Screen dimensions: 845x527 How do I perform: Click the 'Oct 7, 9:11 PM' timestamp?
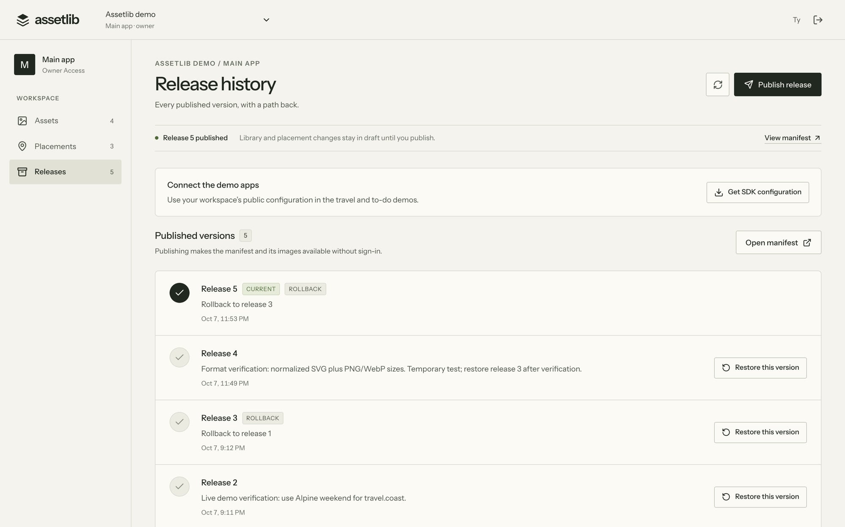click(x=223, y=513)
